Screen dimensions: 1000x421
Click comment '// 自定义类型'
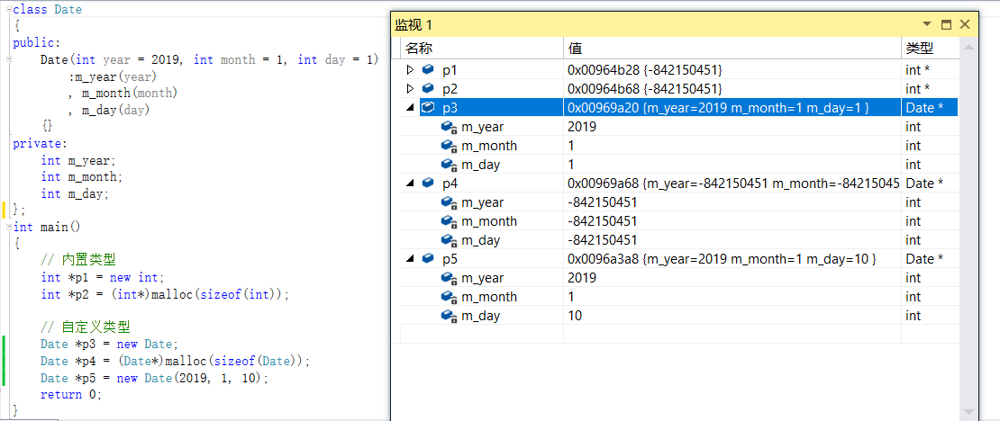coord(85,327)
